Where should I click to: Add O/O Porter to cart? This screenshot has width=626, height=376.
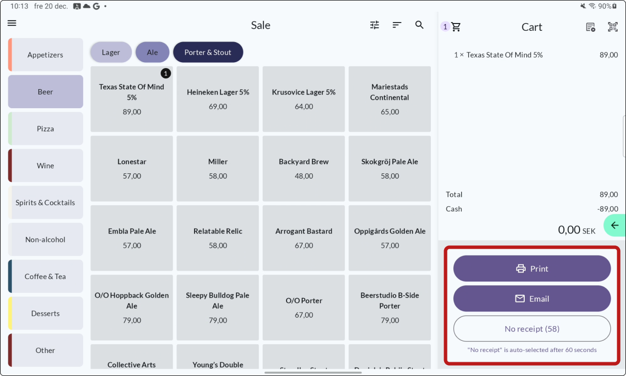click(304, 307)
